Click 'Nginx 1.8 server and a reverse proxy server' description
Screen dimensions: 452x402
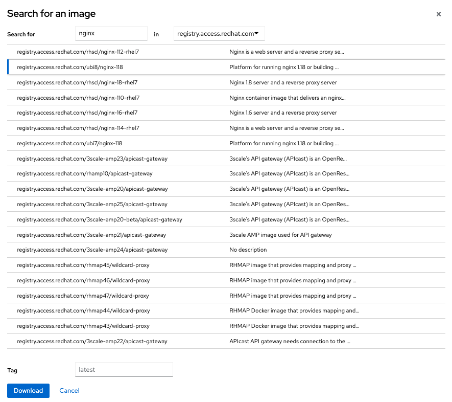point(283,82)
